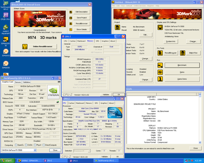Open SPD tab in front CPU-Z window
This screenshot has width=204, height=163.
[97, 41]
